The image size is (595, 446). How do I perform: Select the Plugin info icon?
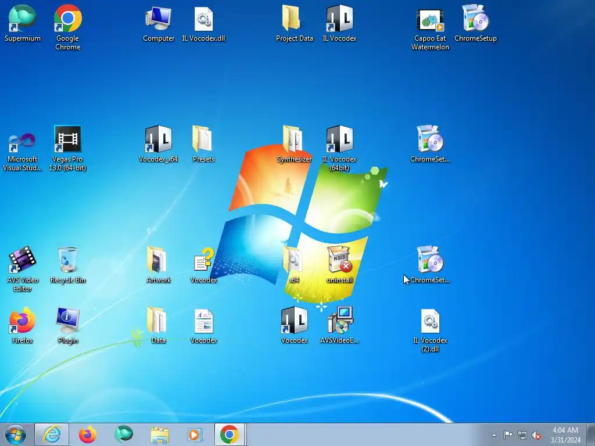coord(67,325)
